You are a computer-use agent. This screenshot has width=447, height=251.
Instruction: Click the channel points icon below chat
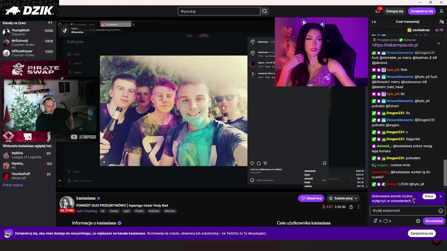[x=386, y=221]
